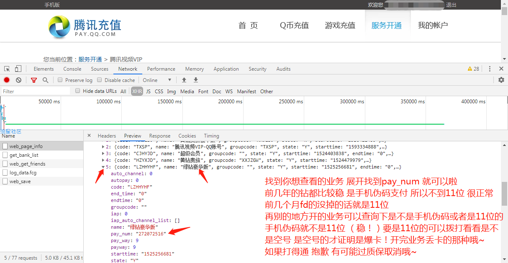Click the 28 warnings indicator
Image resolution: width=508 pixels, height=263 pixels.
click(473, 69)
